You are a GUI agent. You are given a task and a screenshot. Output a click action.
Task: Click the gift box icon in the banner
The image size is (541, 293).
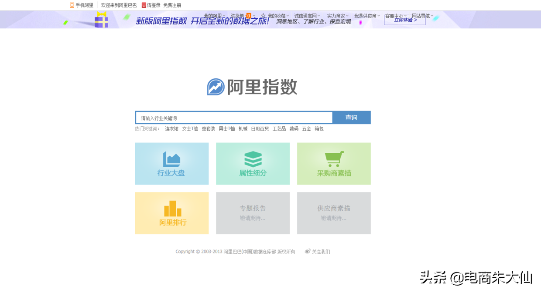101,20
